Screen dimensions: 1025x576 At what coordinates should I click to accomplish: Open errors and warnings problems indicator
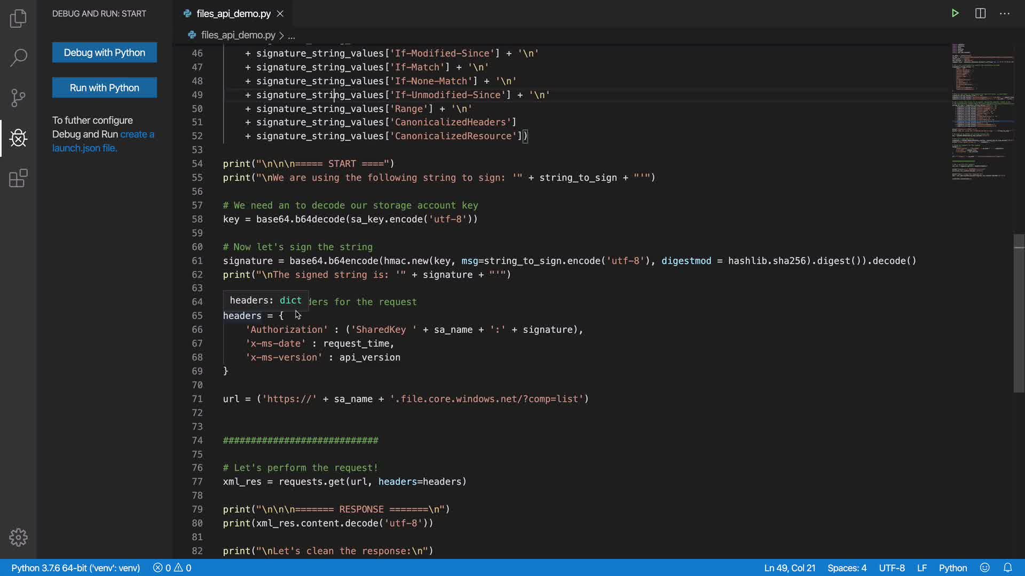(172, 567)
